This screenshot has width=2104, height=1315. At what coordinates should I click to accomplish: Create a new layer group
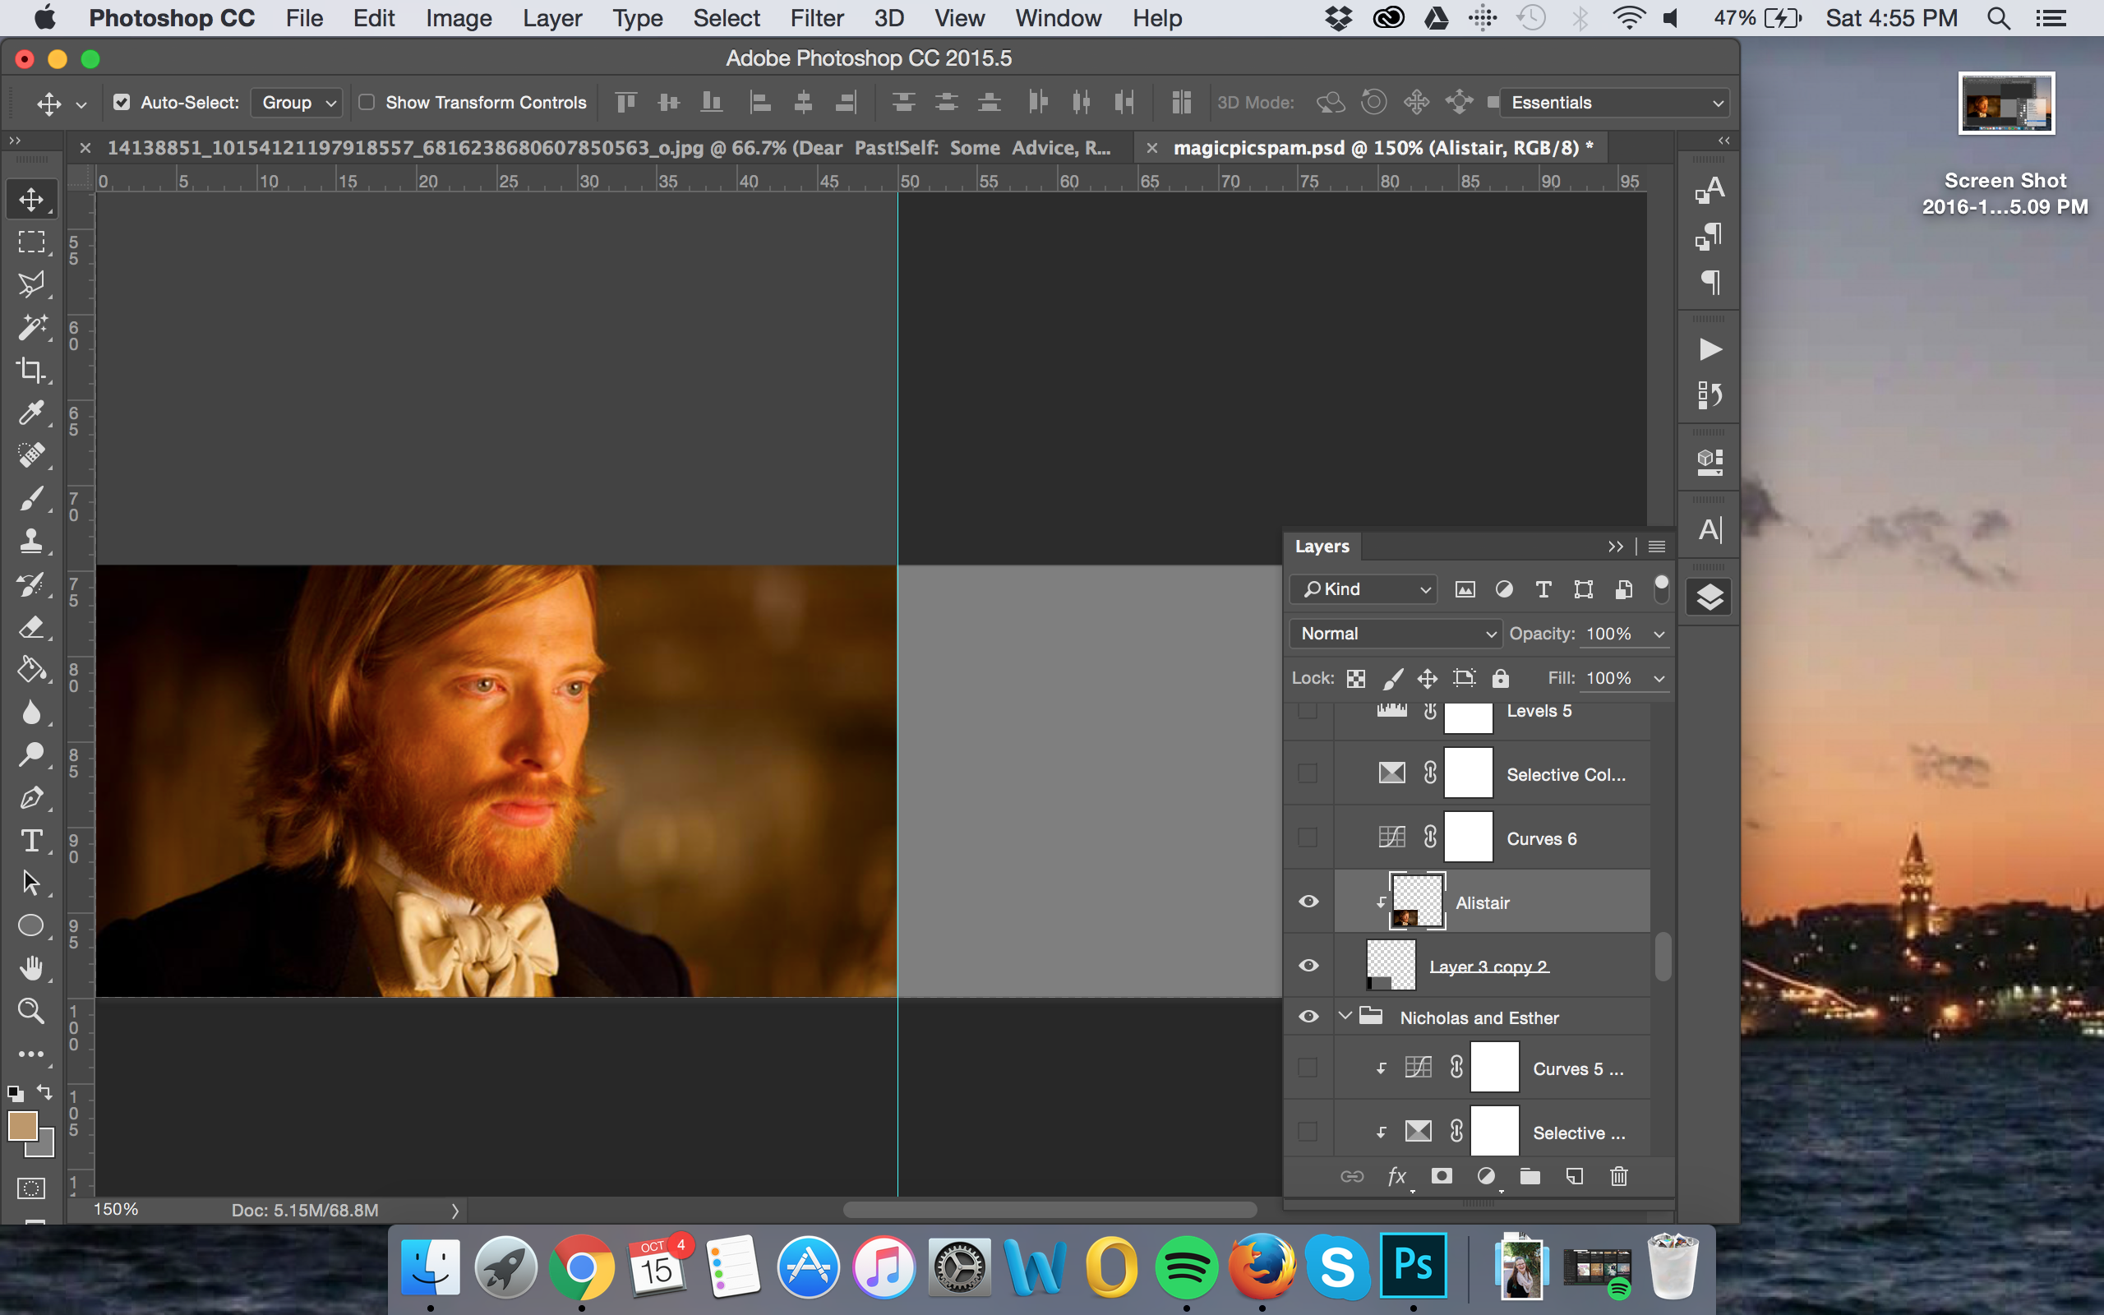tap(1530, 1177)
